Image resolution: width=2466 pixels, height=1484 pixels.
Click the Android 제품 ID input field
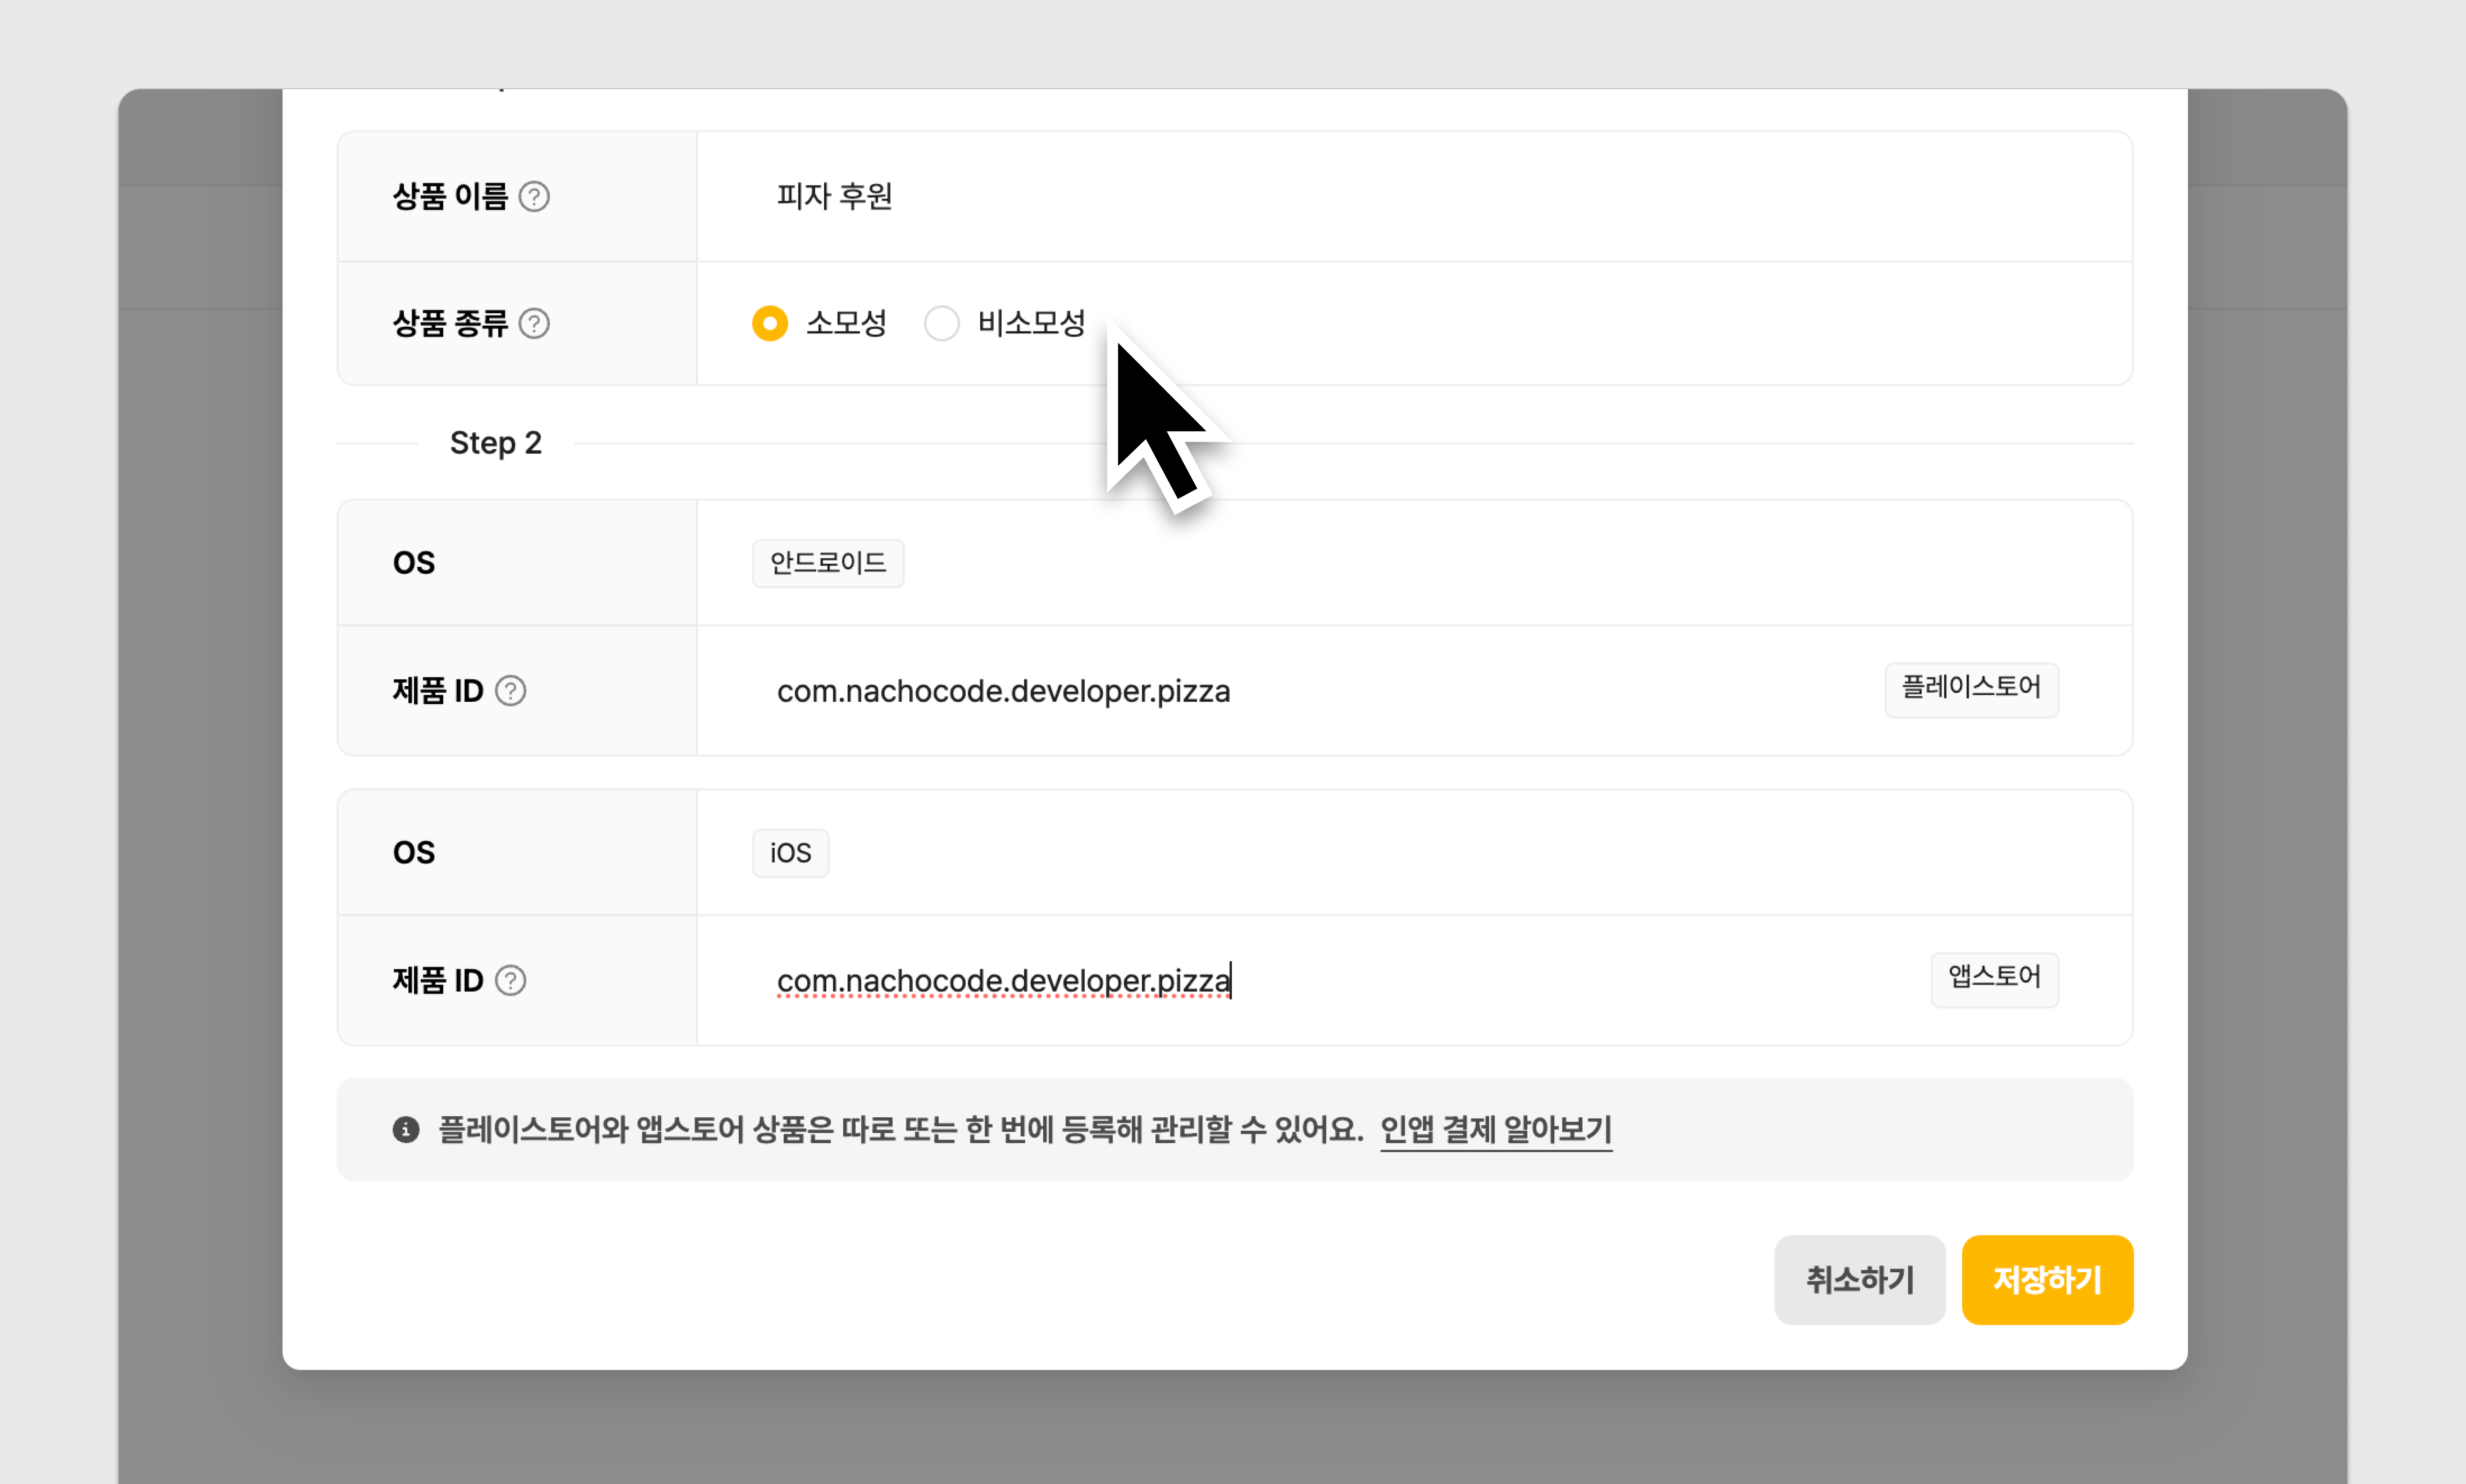click(1300, 691)
